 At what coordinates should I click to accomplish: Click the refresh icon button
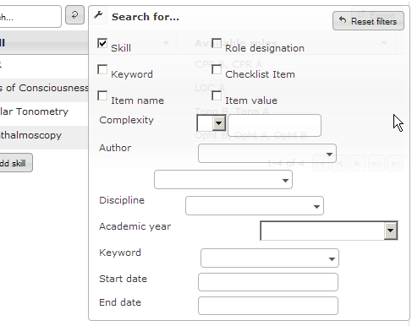pyautogui.click(x=74, y=15)
